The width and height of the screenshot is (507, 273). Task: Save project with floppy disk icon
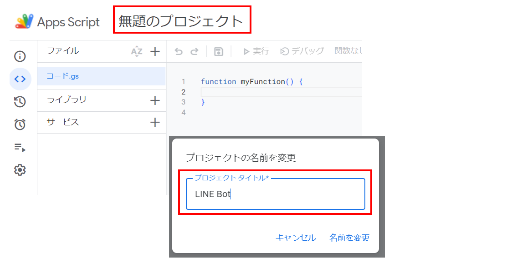(x=219, y=51)
